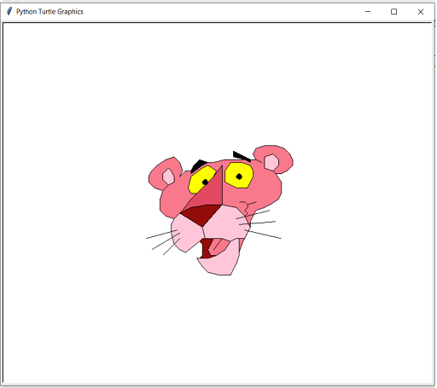Click the dark red nose tip
Image resolution: width=437 pixels, height=388 pixels.
tap(201, 214)
